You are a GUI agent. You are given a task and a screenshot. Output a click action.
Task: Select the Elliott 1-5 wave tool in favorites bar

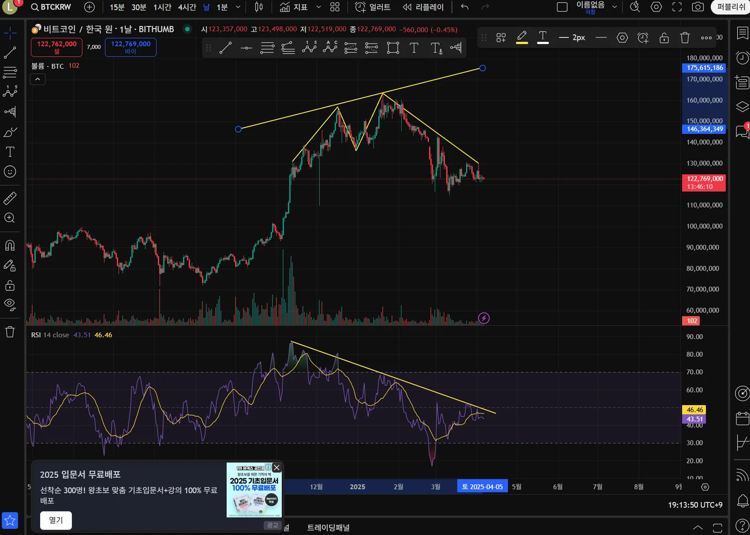(309, 48)
